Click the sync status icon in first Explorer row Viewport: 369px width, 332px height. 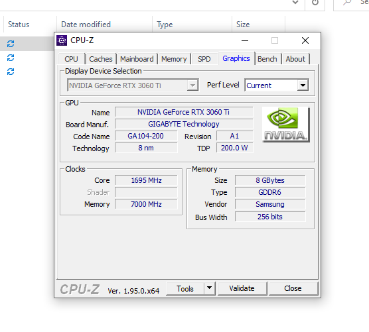point(11,44)
